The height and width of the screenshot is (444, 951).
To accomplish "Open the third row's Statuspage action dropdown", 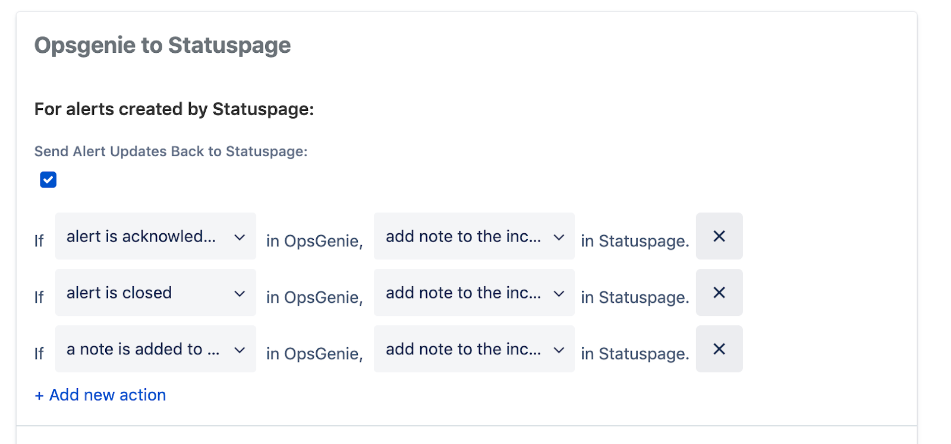I will [474, 349].
